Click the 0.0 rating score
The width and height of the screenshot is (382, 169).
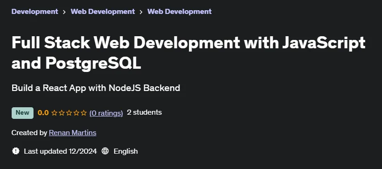[43, 113]
